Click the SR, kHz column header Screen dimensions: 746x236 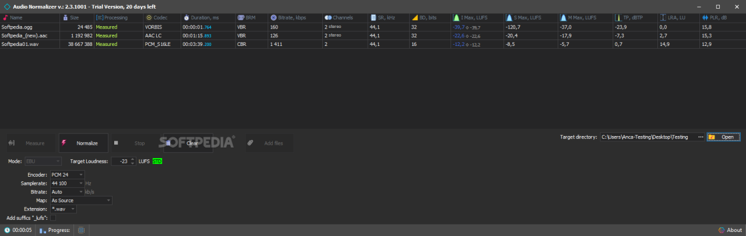(x=389, y=18)
